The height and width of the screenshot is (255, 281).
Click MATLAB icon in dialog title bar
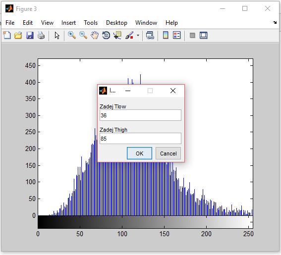point(103,91)
